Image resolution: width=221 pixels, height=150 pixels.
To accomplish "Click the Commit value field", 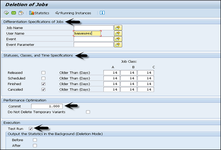I will pyautogui.click(x=47, y=106).
